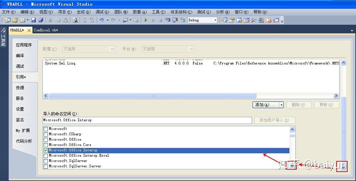Start debugging with the green play icon
The height and width of the screenshot is (181, 356).
(x=146, y=20)
